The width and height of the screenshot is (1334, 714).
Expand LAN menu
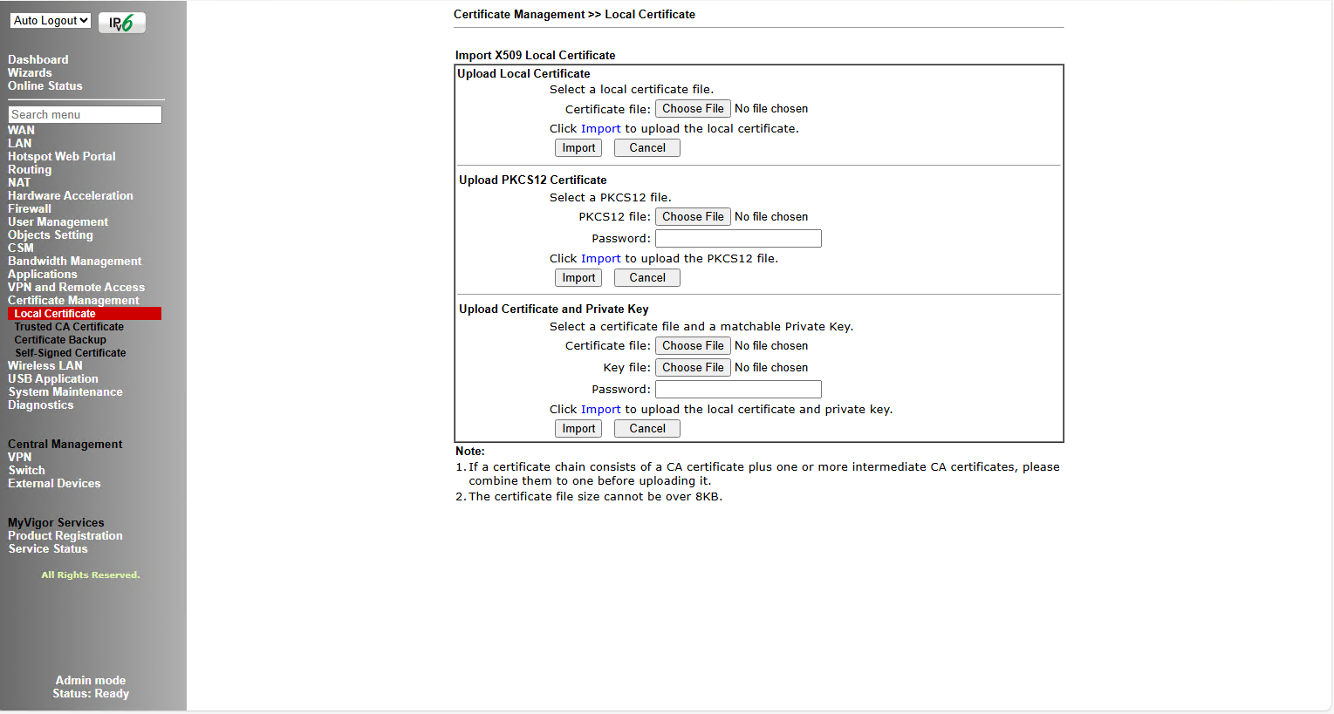[x=19, y=143]
